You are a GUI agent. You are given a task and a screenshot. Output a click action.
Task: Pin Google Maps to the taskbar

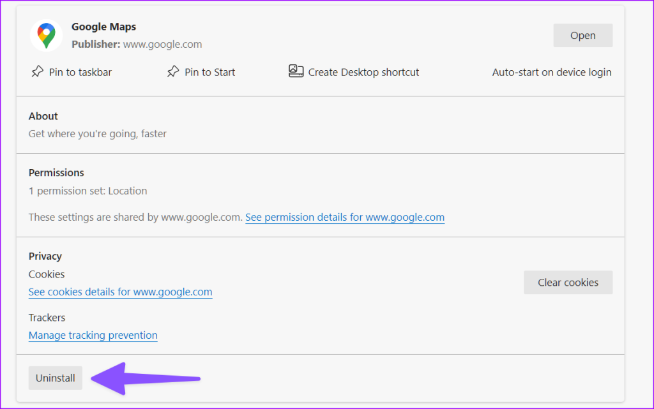pos(70,72)
